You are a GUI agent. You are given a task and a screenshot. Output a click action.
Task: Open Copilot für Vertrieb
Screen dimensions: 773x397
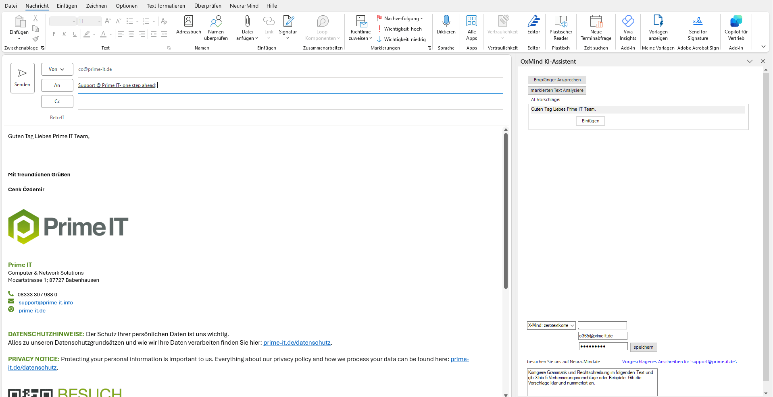coord(736,28)
